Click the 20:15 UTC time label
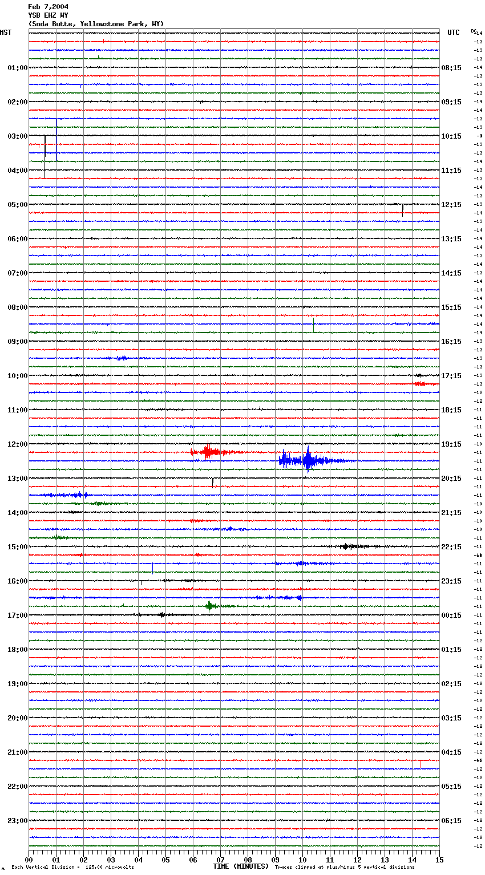485x875 pixels. 451,479
